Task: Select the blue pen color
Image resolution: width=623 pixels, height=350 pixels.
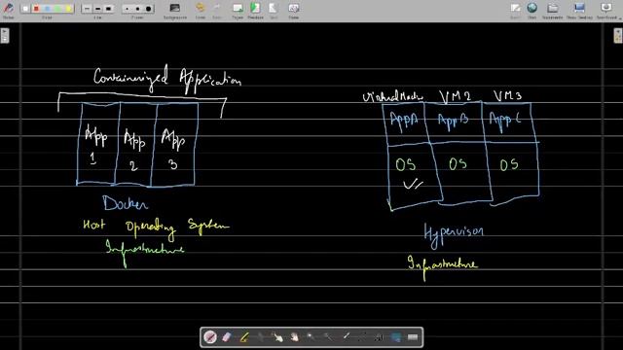Action: tap(48, 9)
